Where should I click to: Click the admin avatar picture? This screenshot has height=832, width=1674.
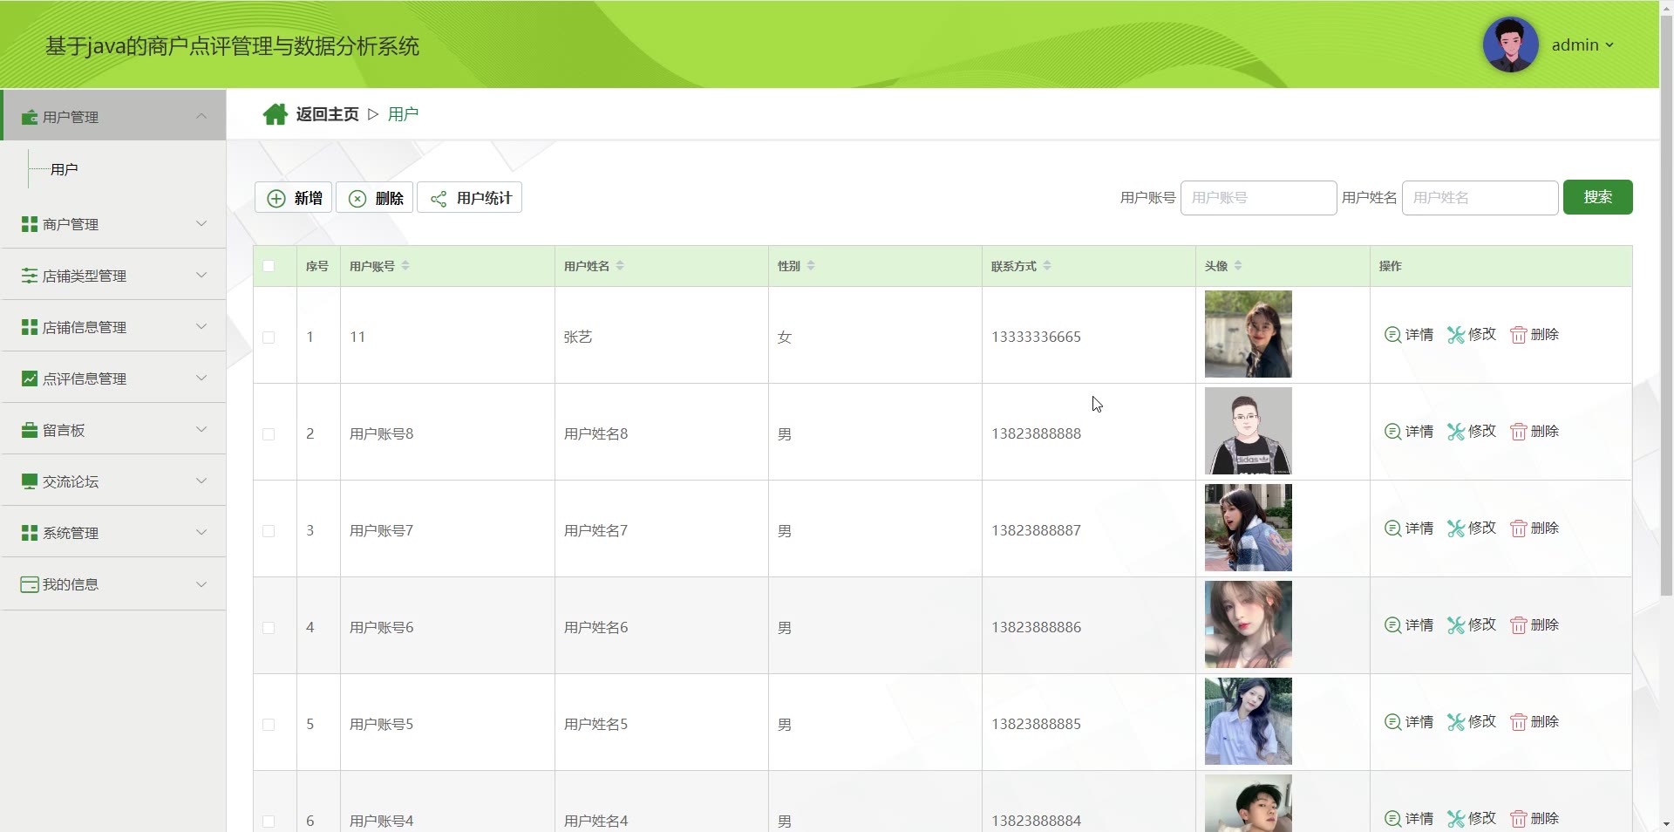[1510, 45]
